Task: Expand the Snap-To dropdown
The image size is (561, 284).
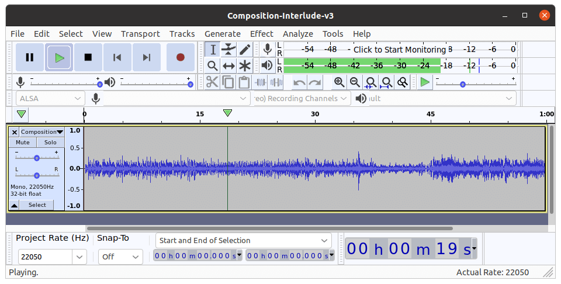Action: point(136,257)
